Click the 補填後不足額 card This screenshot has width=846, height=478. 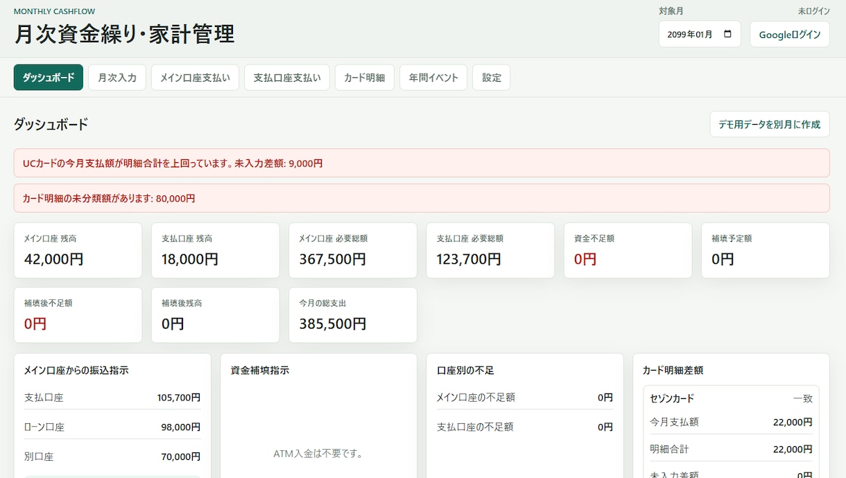coord(78,315)
